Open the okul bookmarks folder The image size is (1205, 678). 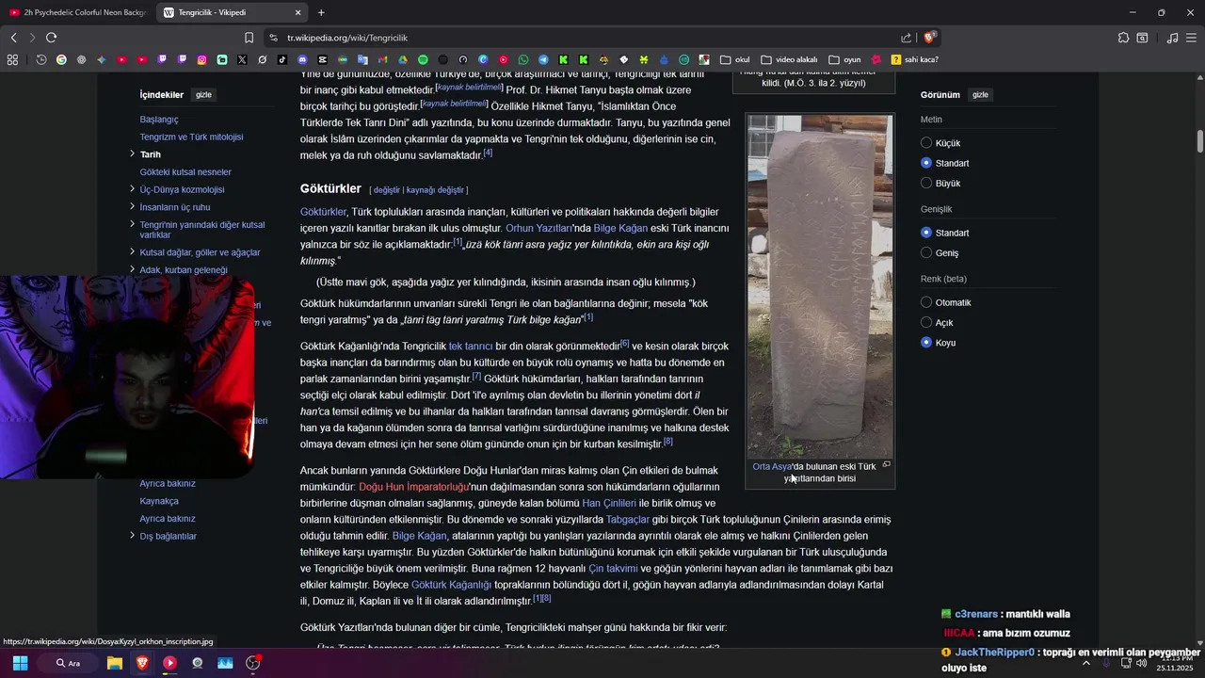(735, 59)
